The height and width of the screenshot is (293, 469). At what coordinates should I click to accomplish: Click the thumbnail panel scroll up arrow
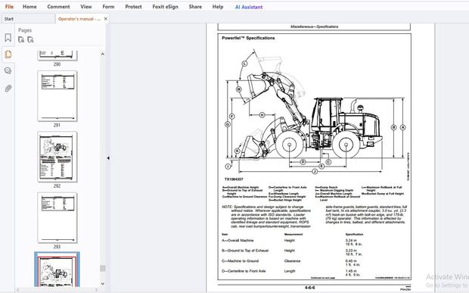click(103, 55)
